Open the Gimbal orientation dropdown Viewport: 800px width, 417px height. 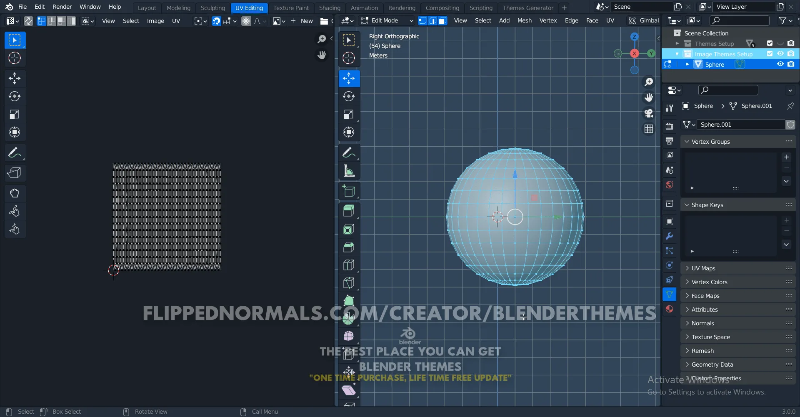click(x=644, y=20)
